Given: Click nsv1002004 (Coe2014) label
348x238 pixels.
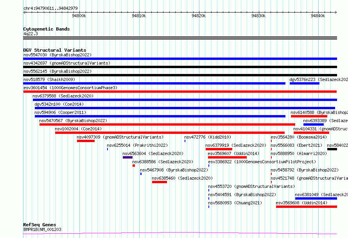Looking at the screenshot, I should (x=78, y=129).
